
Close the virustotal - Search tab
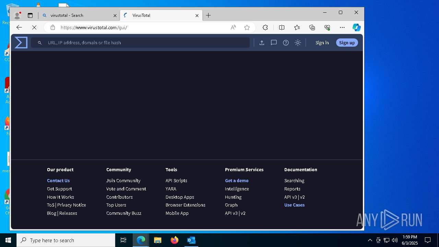click(115, 15)
